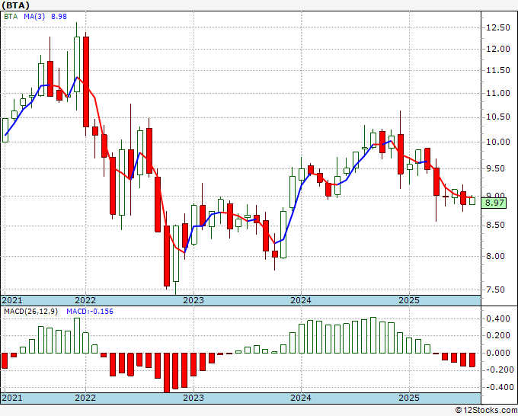
Task: Click 2023 on the price chart timeline
Action: 193,300
